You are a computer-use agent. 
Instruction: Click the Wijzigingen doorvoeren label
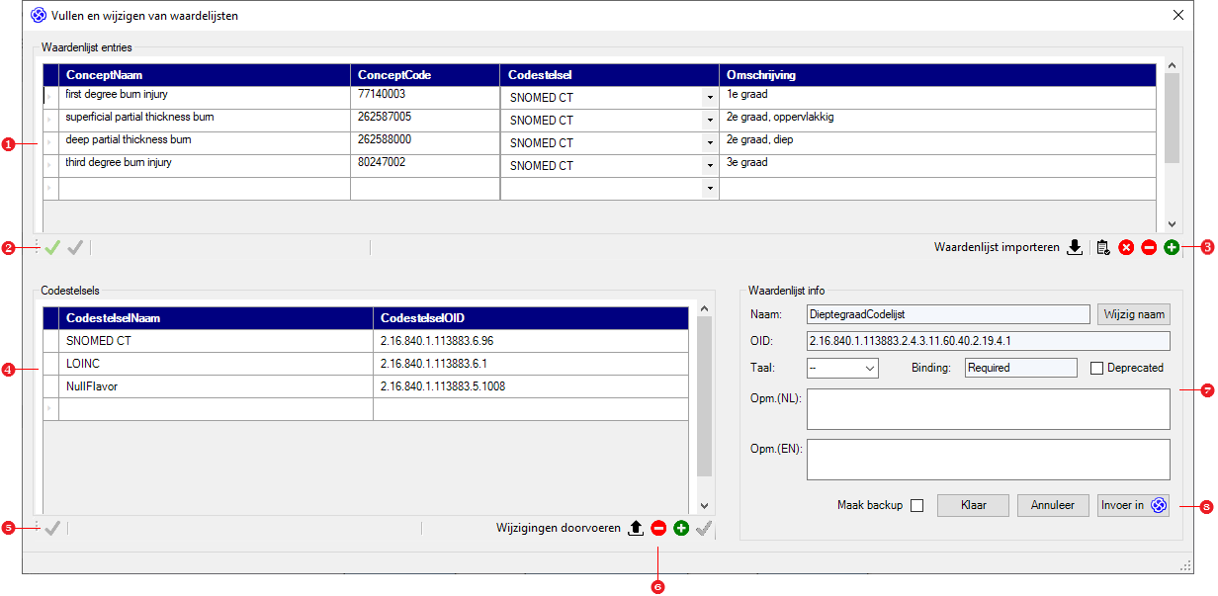559,528
